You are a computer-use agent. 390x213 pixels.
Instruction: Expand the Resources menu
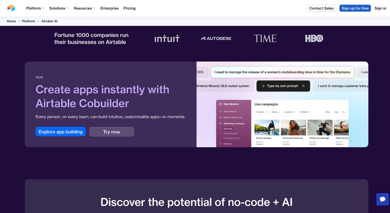(x=84, y=8)
